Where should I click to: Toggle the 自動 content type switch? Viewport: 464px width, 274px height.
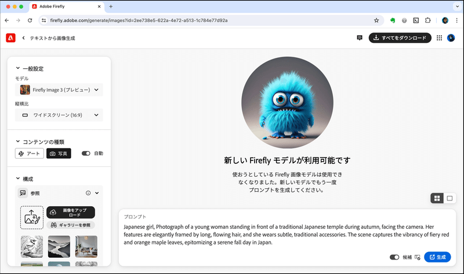86,154
